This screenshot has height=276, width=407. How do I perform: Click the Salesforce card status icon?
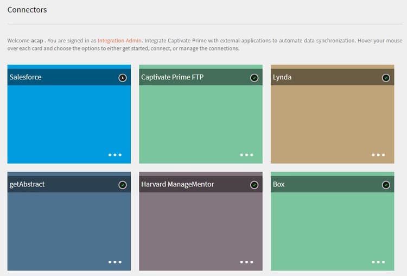coord(123,78)
